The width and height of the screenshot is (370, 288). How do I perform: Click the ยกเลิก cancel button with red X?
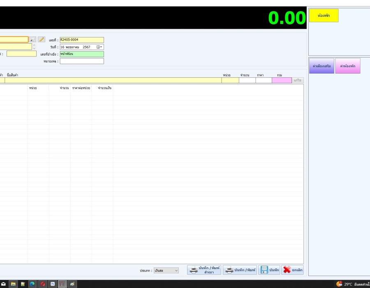tap(292, 270)
